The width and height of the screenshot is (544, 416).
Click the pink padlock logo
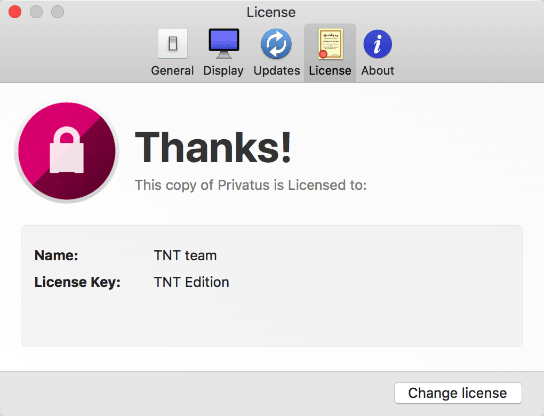click(x=66, y=151)
